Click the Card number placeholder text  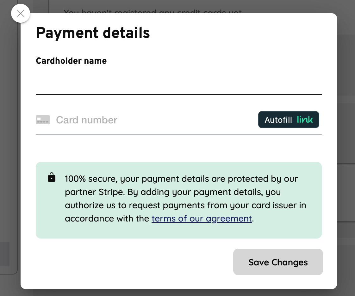point(86,120)
